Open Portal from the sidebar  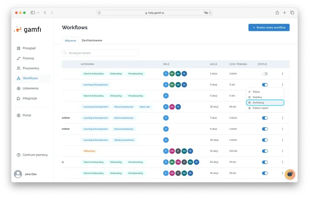point(27,115)
